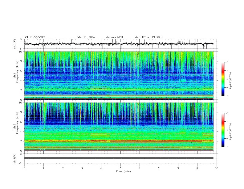244x189 pixels.
Task: Click the ch.2 colorbar "log(PSD)(V²/Hz)" label
Action: (x=231, y=131)
